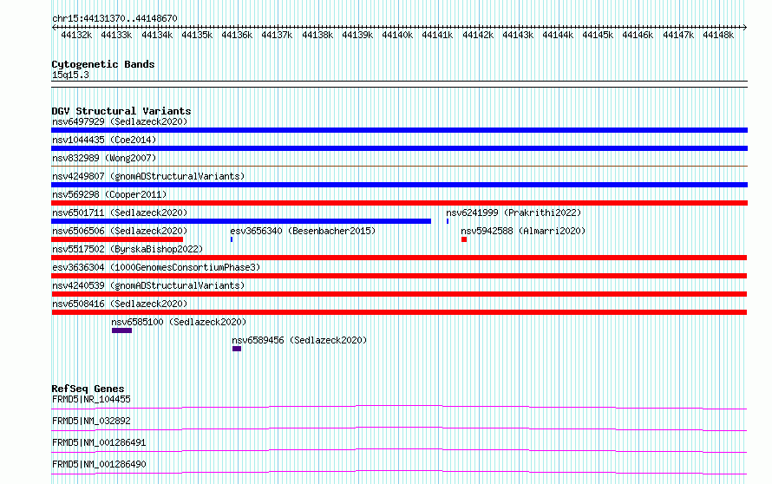Select the red bar under nsv569298
Image resolution: width=772 pixels, height=484 pixels.
coord(399,203)
